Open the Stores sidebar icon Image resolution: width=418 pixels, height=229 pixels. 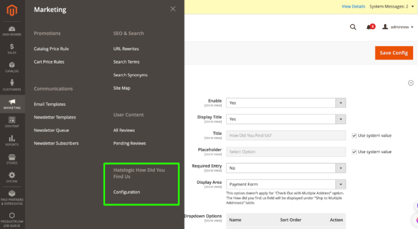(12, 159)
